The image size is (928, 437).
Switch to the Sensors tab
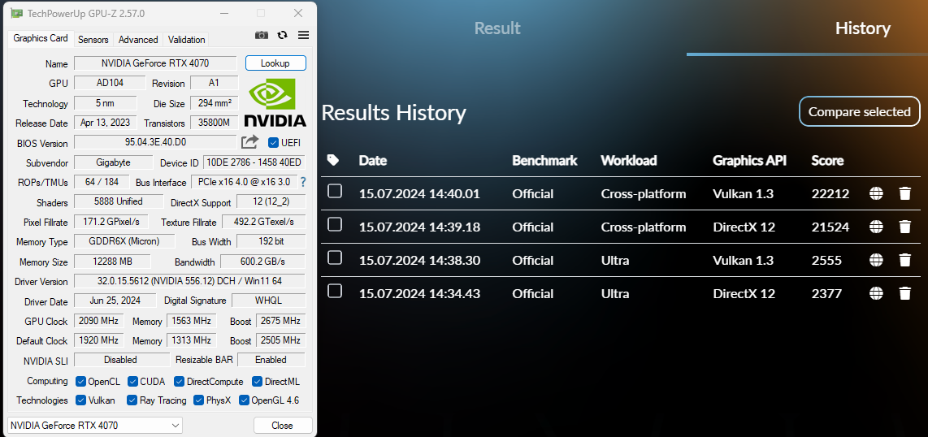(93, 40)
